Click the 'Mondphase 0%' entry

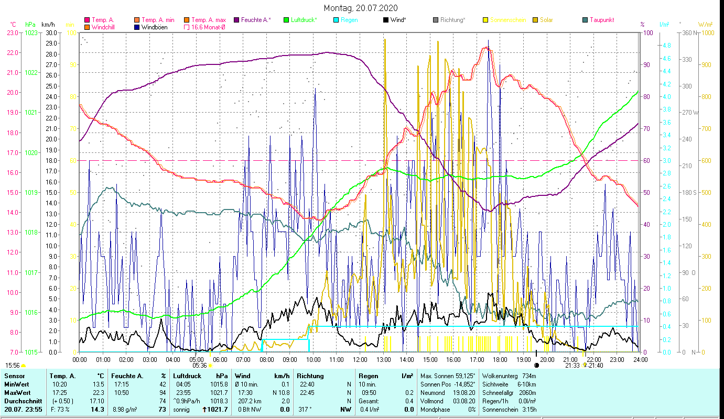[448, 410]
